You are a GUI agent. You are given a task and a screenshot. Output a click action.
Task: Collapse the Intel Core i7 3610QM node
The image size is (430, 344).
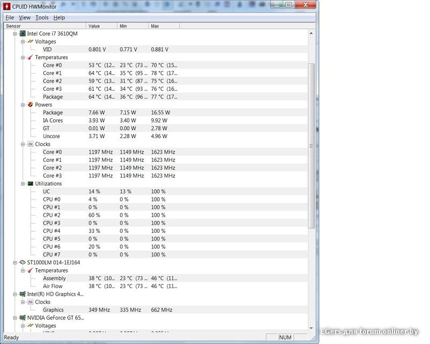point(15,34)
